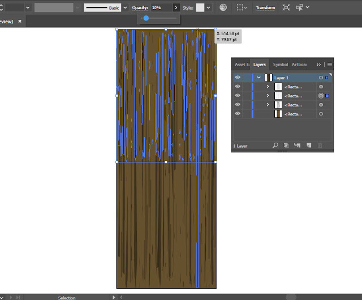This screenshot has width=362, height=300.
Task: Open the Select Similar options arrow
Action: click(308, 7)
